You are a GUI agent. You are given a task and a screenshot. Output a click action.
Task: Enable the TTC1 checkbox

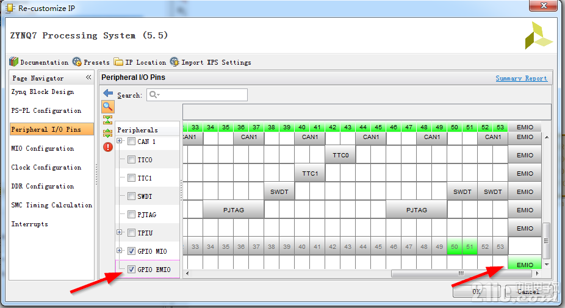click(132, 178)
